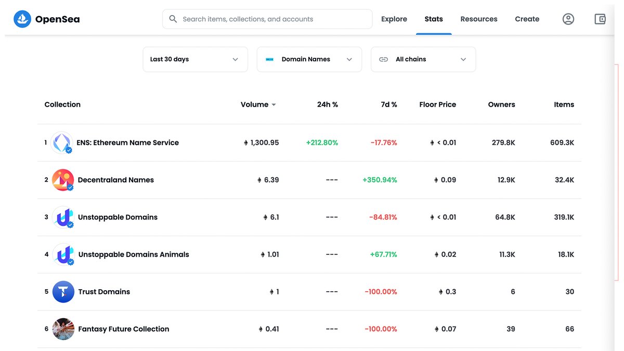Open the ENS: Ethereum Name Service collection
The image size is (624, 351).
127,142
